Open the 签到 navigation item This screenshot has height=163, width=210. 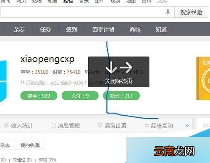pyautogui.click(x=71, y=29)
